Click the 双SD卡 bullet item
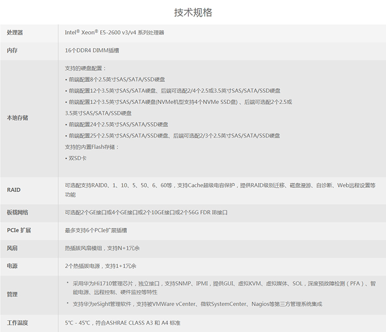Image resolution: width=386 pixels, height=332 pixels. click(77, 158)
